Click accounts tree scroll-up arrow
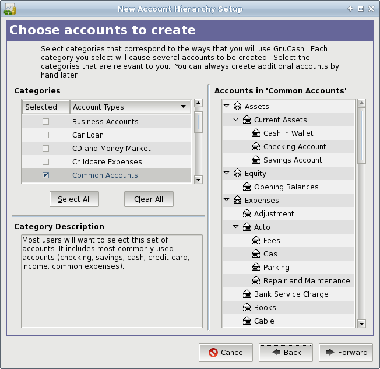This screenshot has height=369, width=380. [x=361, y=103]
